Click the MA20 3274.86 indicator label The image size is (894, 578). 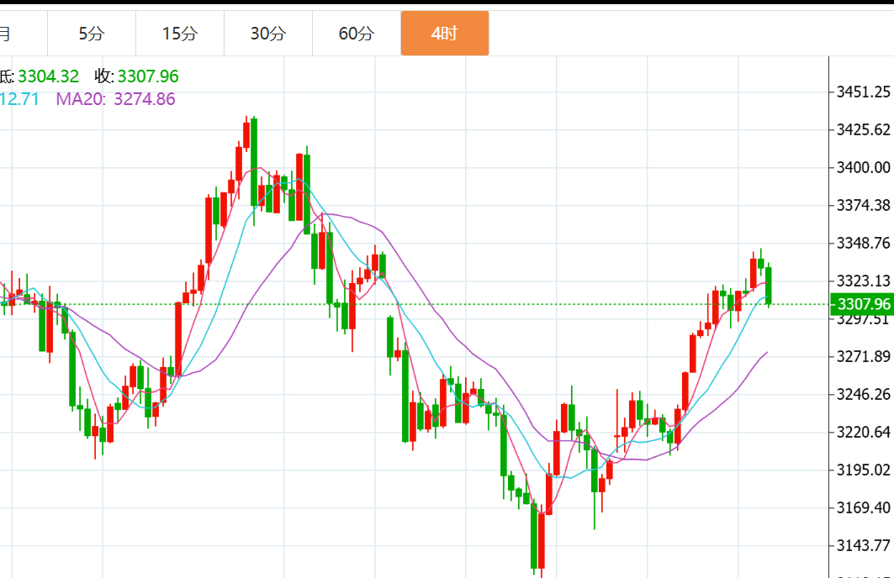coord(116,99)
